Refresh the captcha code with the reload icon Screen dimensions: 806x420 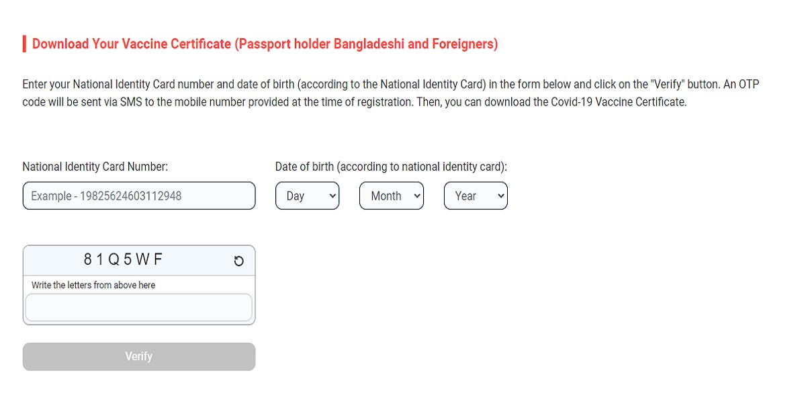[x=238, y=261]
